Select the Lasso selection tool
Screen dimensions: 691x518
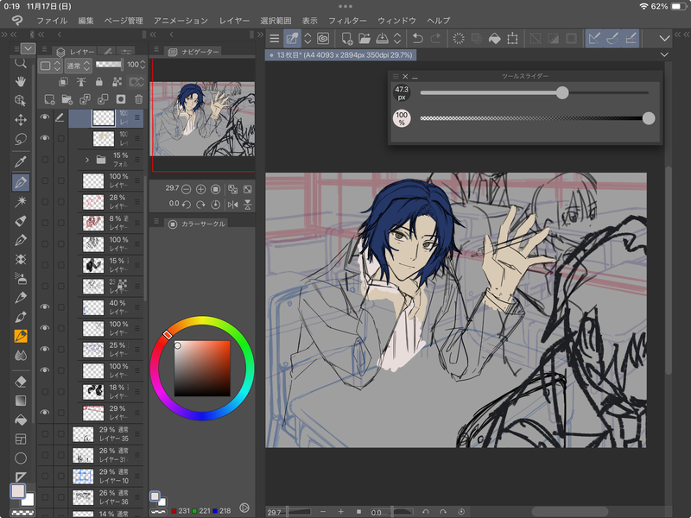pyautogui.click(x=20, y=139)
